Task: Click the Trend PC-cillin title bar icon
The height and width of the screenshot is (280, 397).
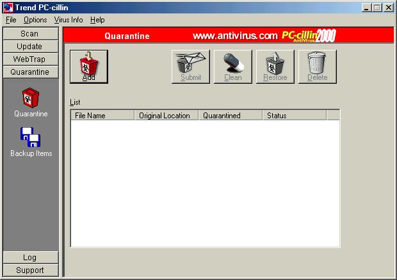Action: click(x=8, y=8)
